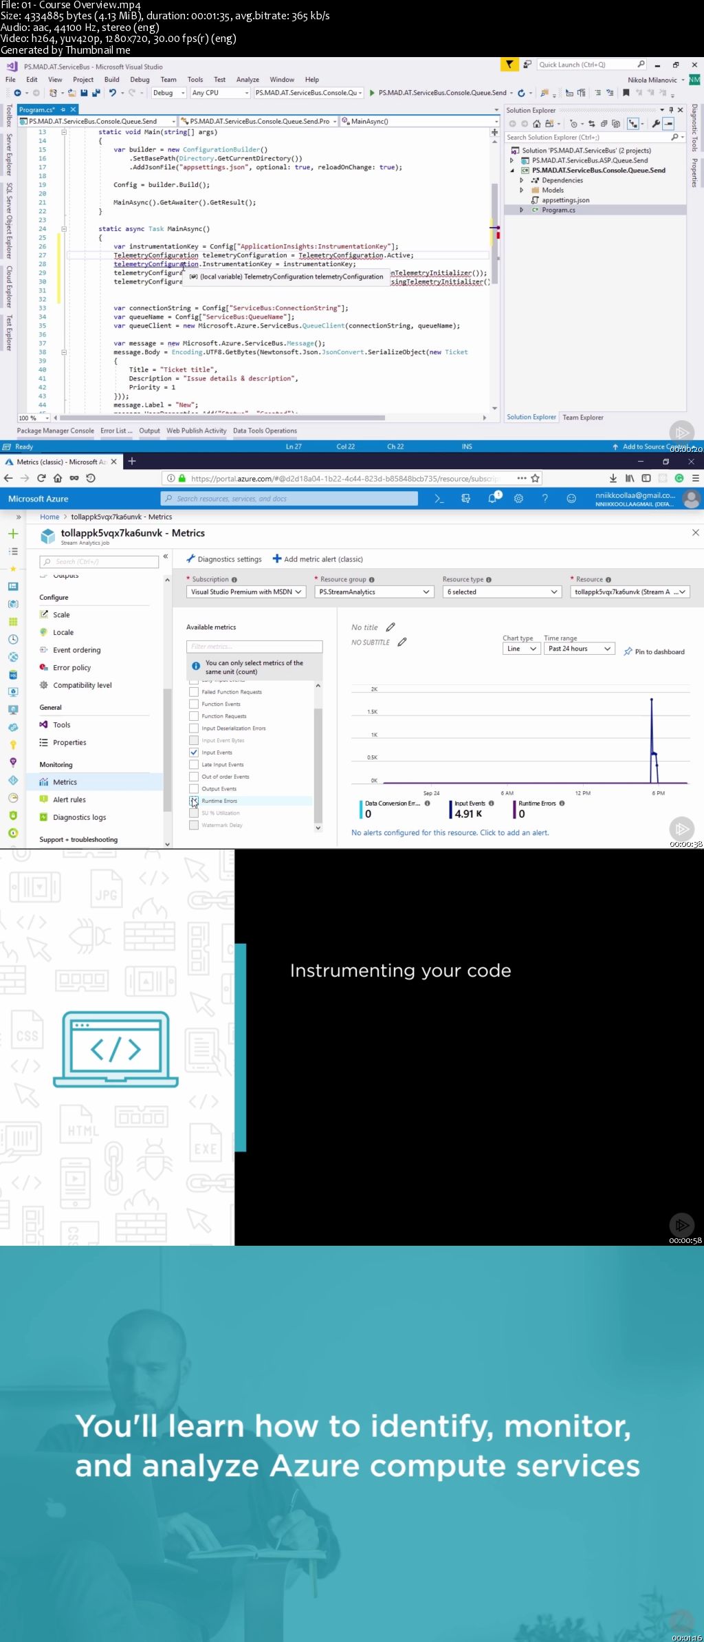The height and width of the screenshot is (1642, 704).
Task: Check the Function Requests metric
Action: tap(194, 716)
